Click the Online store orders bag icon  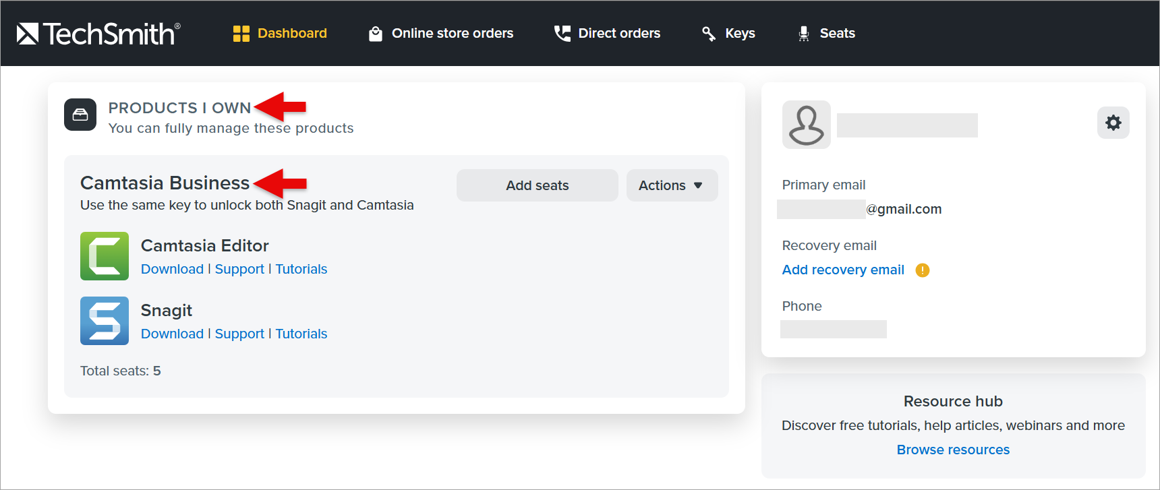click(x=376, y=34)
